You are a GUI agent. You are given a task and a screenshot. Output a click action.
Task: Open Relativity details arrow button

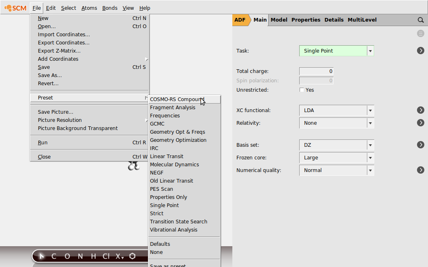point(421,123)
